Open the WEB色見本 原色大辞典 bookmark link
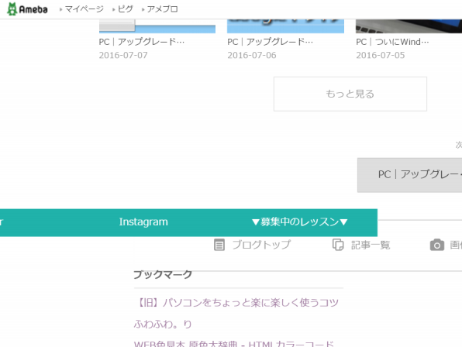The height and width of the screenshot is (347, 462). [234, 344]
